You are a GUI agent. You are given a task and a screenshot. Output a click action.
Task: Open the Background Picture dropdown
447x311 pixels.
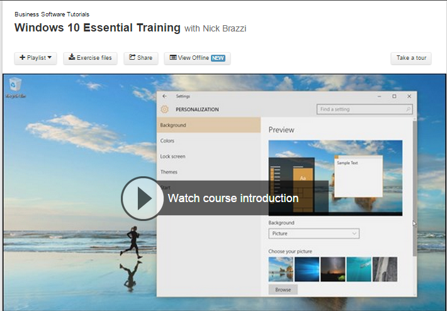pos(314,234)
